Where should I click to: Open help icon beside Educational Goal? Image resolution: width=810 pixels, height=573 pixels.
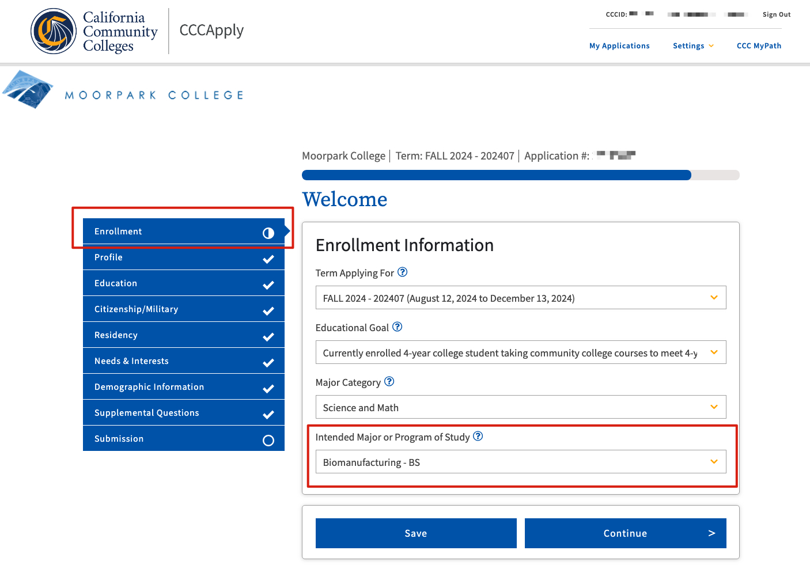tap(398, 327)
